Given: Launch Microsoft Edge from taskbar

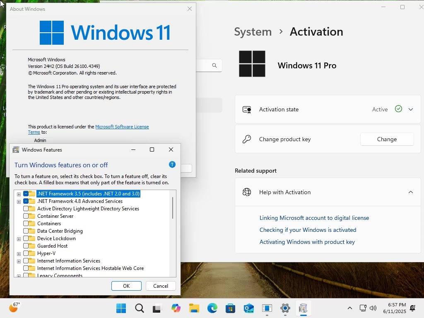Looking at the screenshot, I should point(212,308).
